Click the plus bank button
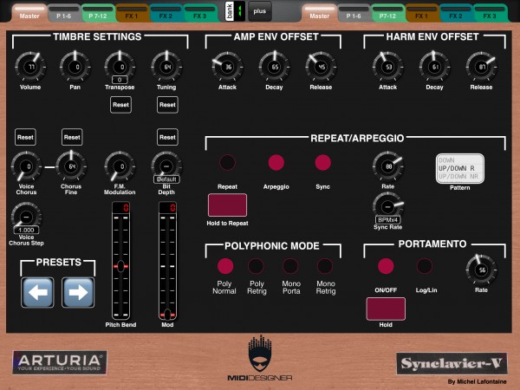 (260, 11)
